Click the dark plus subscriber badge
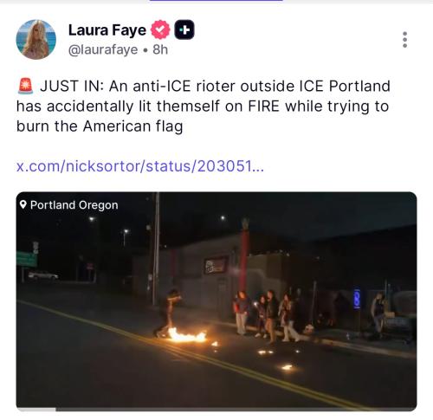Image resolution: width=433 pixels, height=420 pixels. tap(184, 29)
